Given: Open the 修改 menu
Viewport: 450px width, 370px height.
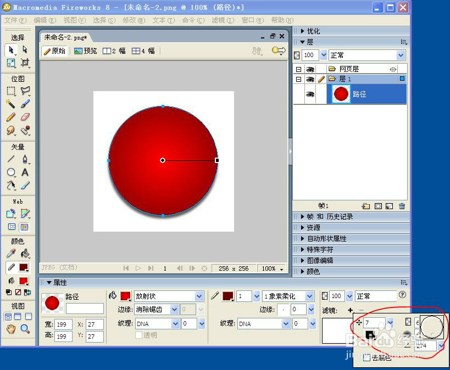Looking at the screenshot, I should 134,20.
